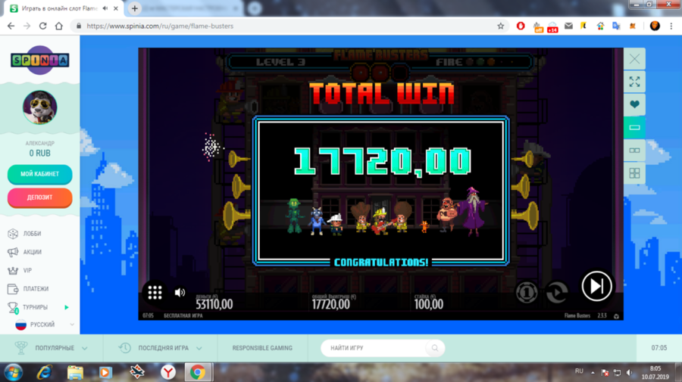Select the four-window grid view icon
This screenshot has width=682, height=382.
point(634,173)
